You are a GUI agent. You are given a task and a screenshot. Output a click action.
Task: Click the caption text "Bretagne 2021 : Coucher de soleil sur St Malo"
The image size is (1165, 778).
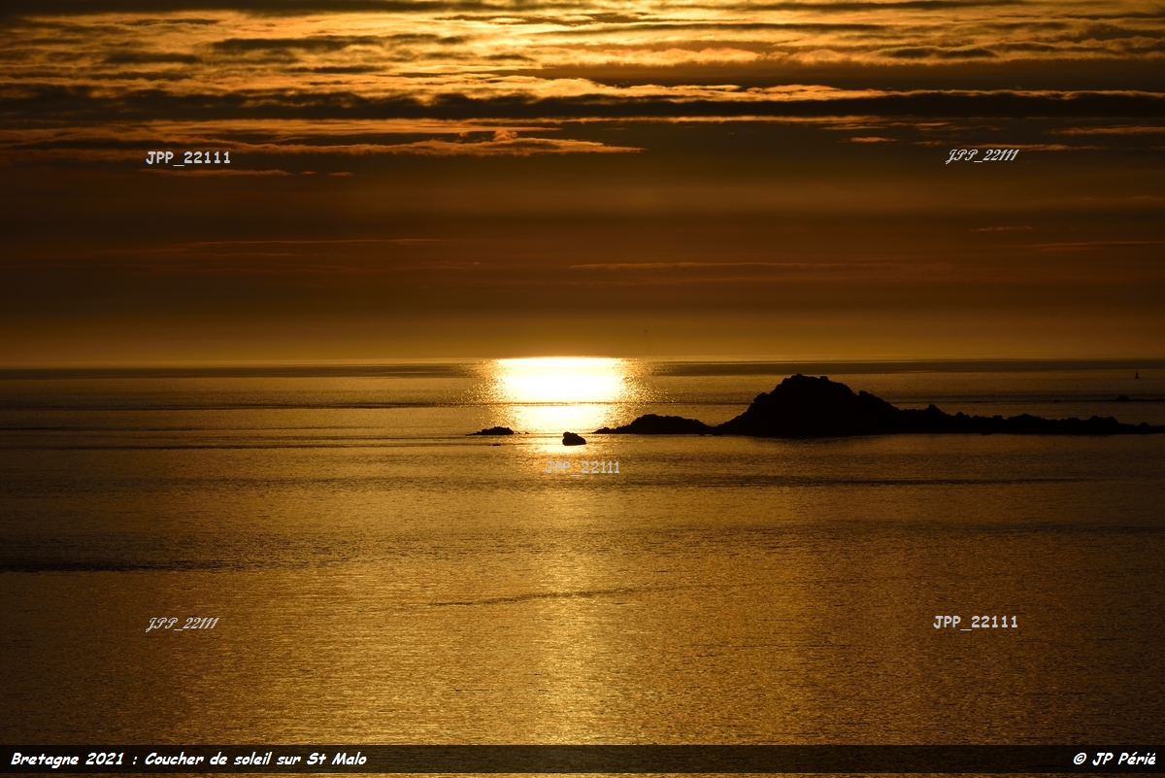pos(188,759)
